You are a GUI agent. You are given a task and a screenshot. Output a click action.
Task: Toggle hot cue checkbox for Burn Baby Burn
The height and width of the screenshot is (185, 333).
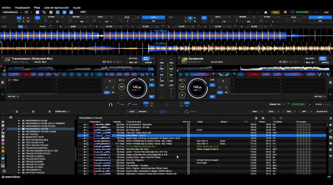(188, 130)
